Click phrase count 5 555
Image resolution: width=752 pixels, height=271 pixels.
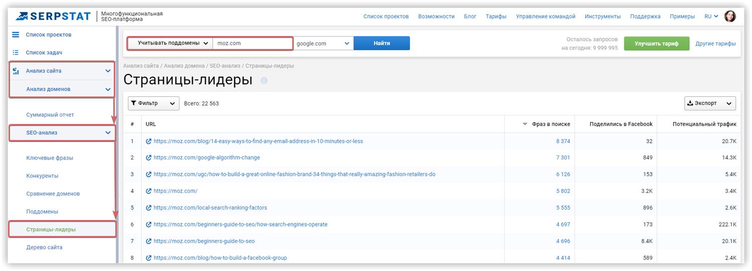click(x=563, y=208)
